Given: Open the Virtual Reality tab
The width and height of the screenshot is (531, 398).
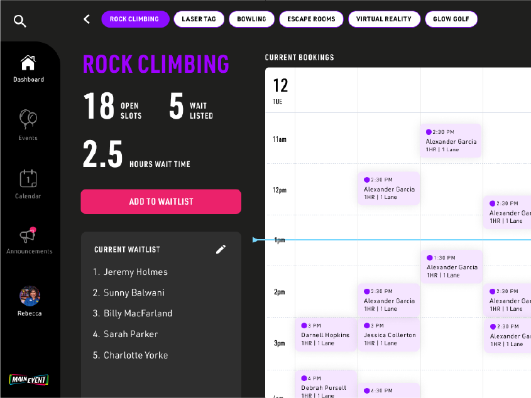Looking at the screenshot, I should (383, 19).
